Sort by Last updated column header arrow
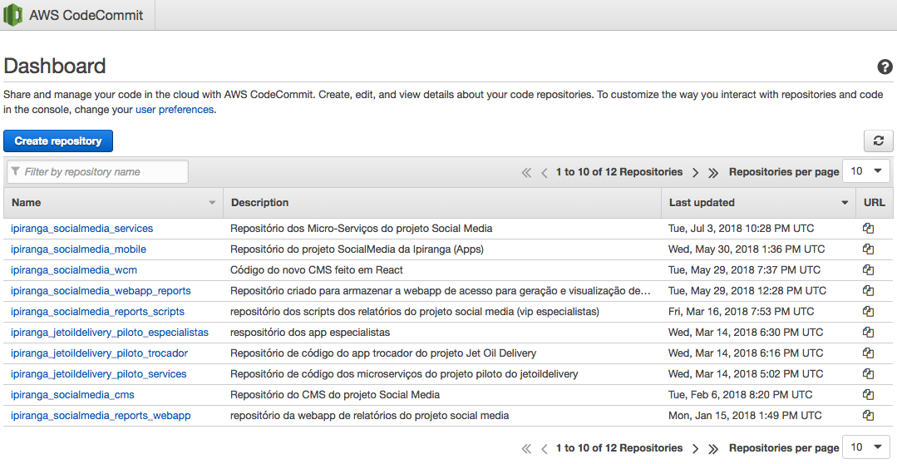897x464 pixels. pos(845,203)
